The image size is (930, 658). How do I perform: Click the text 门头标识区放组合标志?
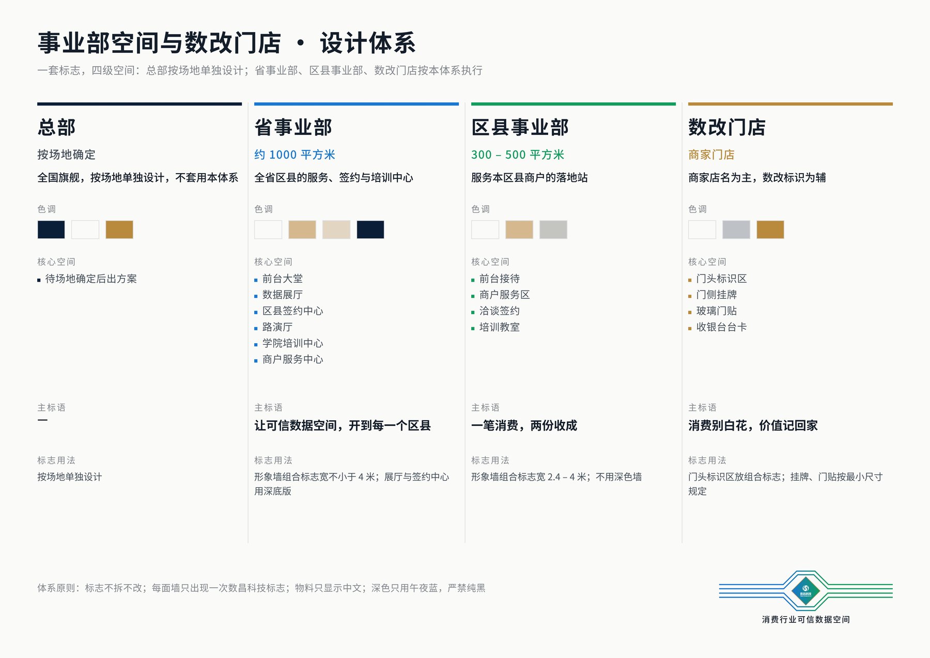tap(734, 477)
